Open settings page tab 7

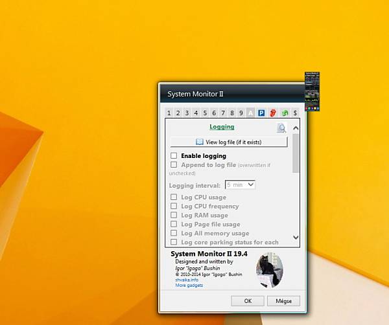pyautogui.click(x=223, y=113)
